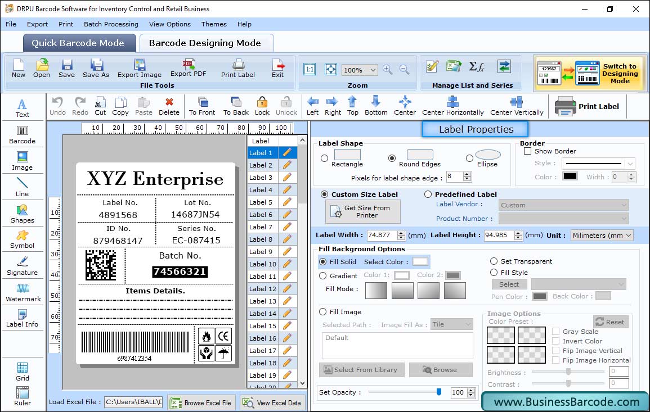Click Center Vertically alignment icon
The height and width of the screenshot is (412, 650).
(x=517, y=106)
